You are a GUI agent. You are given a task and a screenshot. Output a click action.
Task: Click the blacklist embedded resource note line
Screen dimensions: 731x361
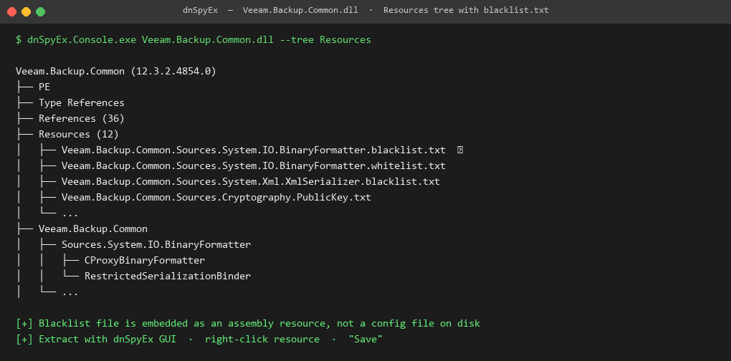pos(247,323)
